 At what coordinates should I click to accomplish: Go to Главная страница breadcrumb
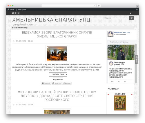(x=21, y=28)
